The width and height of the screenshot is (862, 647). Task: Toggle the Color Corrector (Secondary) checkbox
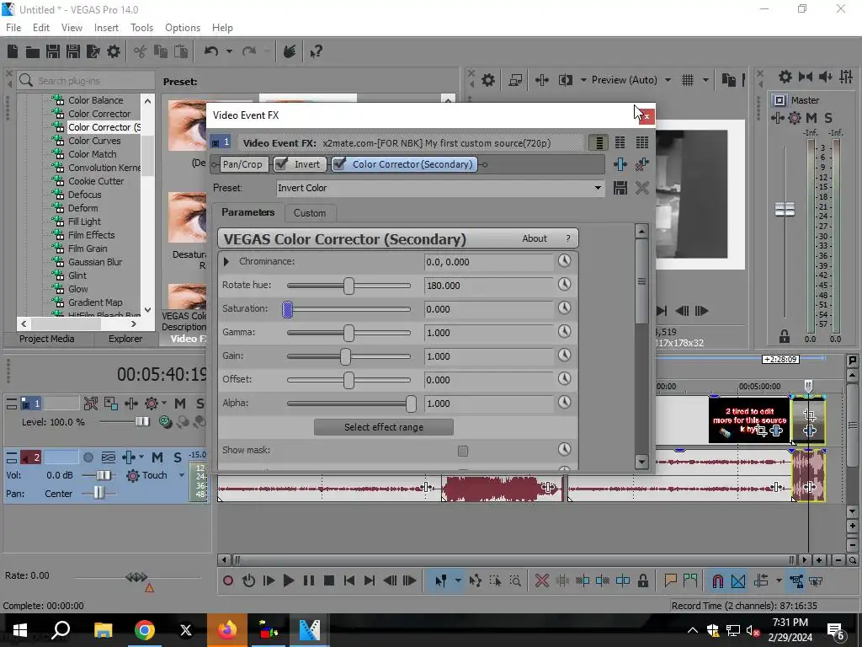pos(339,164)
